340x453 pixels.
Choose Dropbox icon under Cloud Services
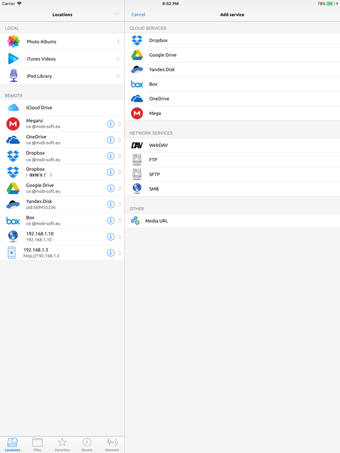pyautogui.click(x=137, y=40)
